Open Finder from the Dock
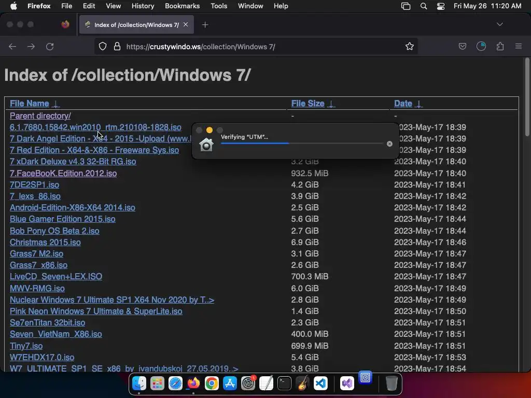Screen dimensions: 531x398 [139, 383]
